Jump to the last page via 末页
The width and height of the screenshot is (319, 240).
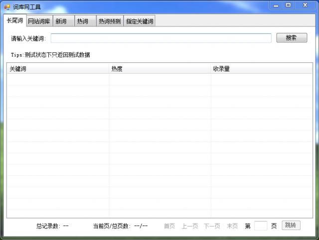point(232,226)
